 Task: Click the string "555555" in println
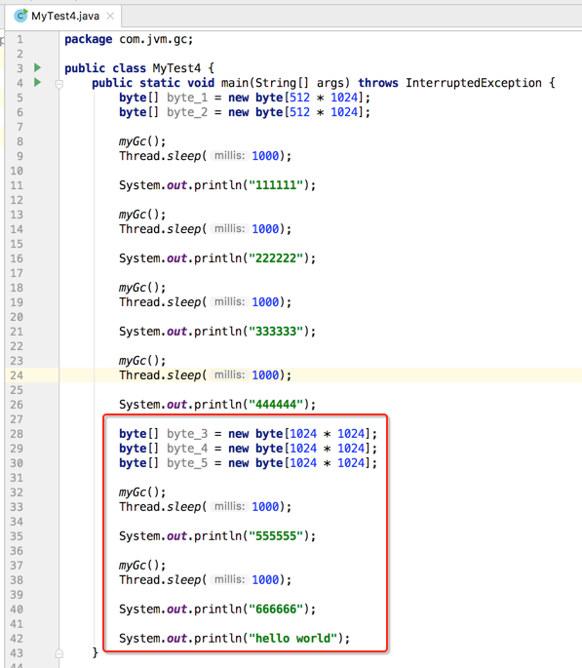pos(276,536)
